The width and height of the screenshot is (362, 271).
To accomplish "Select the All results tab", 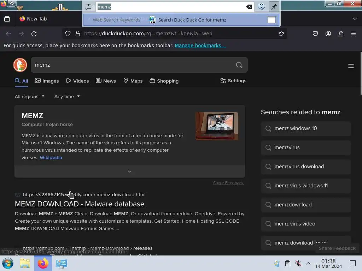I will click(x=22, y=81).
